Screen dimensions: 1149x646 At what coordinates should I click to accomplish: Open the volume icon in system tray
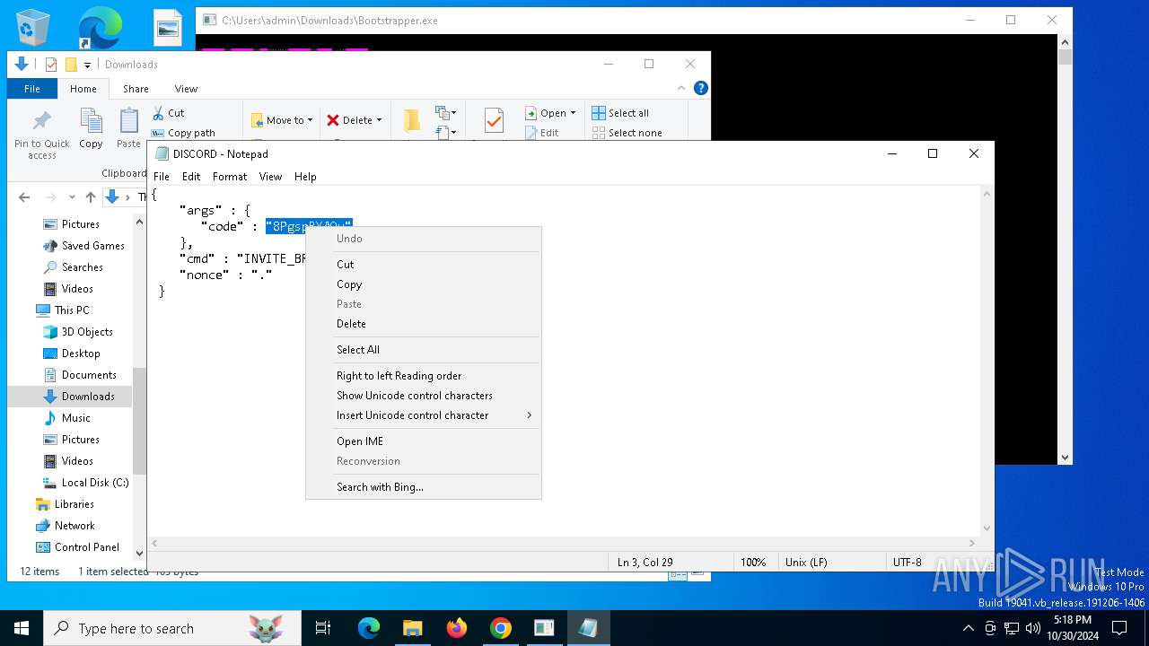click(x=1032, y=628)
